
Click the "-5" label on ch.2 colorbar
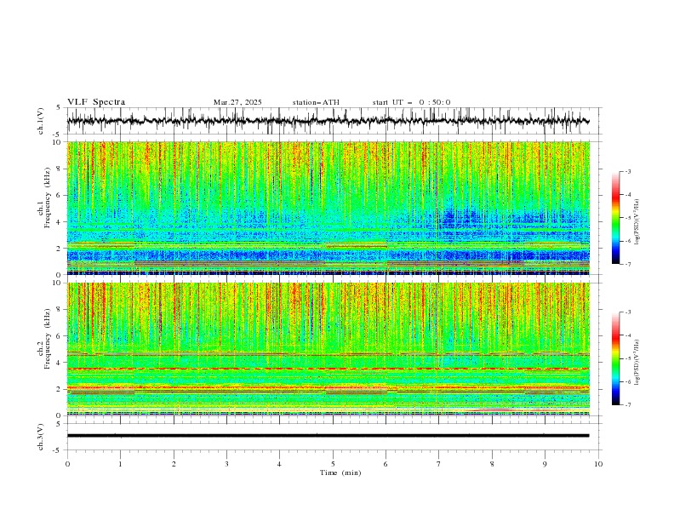click(628, 358)
